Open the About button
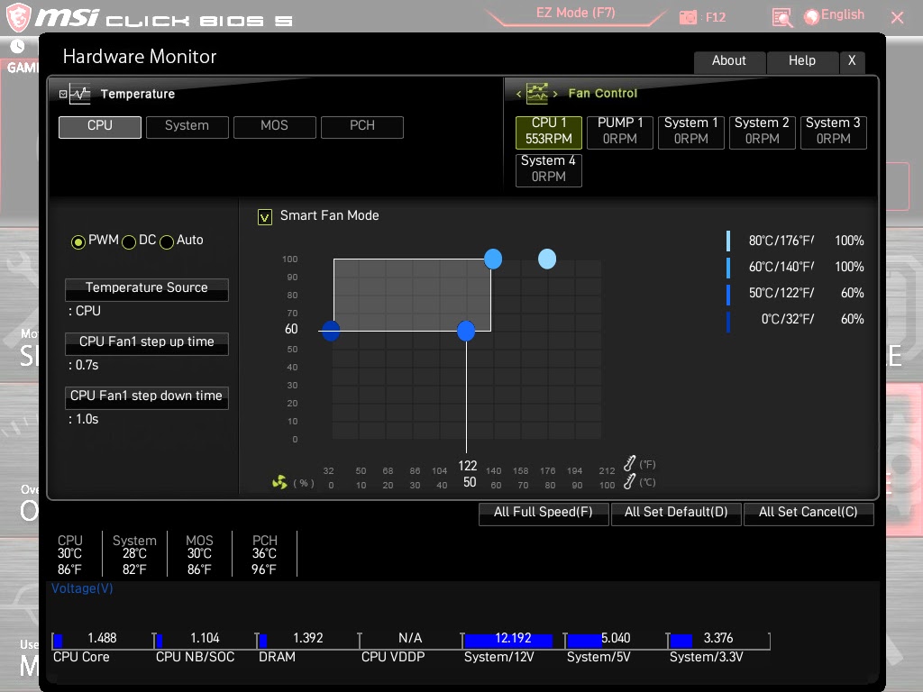Image resolution: width=923 pixels, height=692 pixels. [729, 62]
